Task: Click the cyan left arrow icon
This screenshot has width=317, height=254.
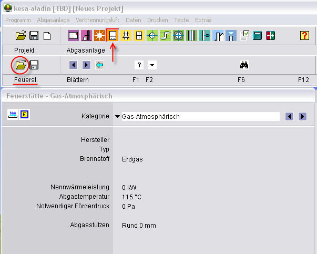Action: click(100, 65)
